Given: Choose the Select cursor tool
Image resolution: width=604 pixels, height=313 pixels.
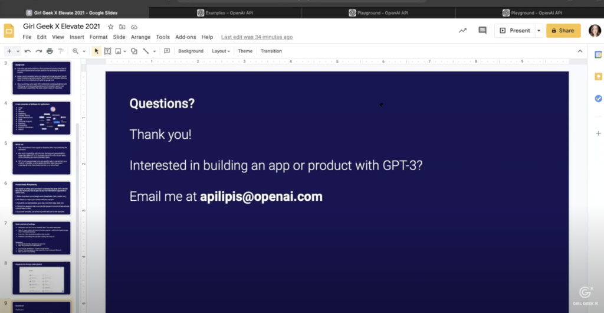Looking at the screenshot, I should pyautogui.click(x=96, y=51).
